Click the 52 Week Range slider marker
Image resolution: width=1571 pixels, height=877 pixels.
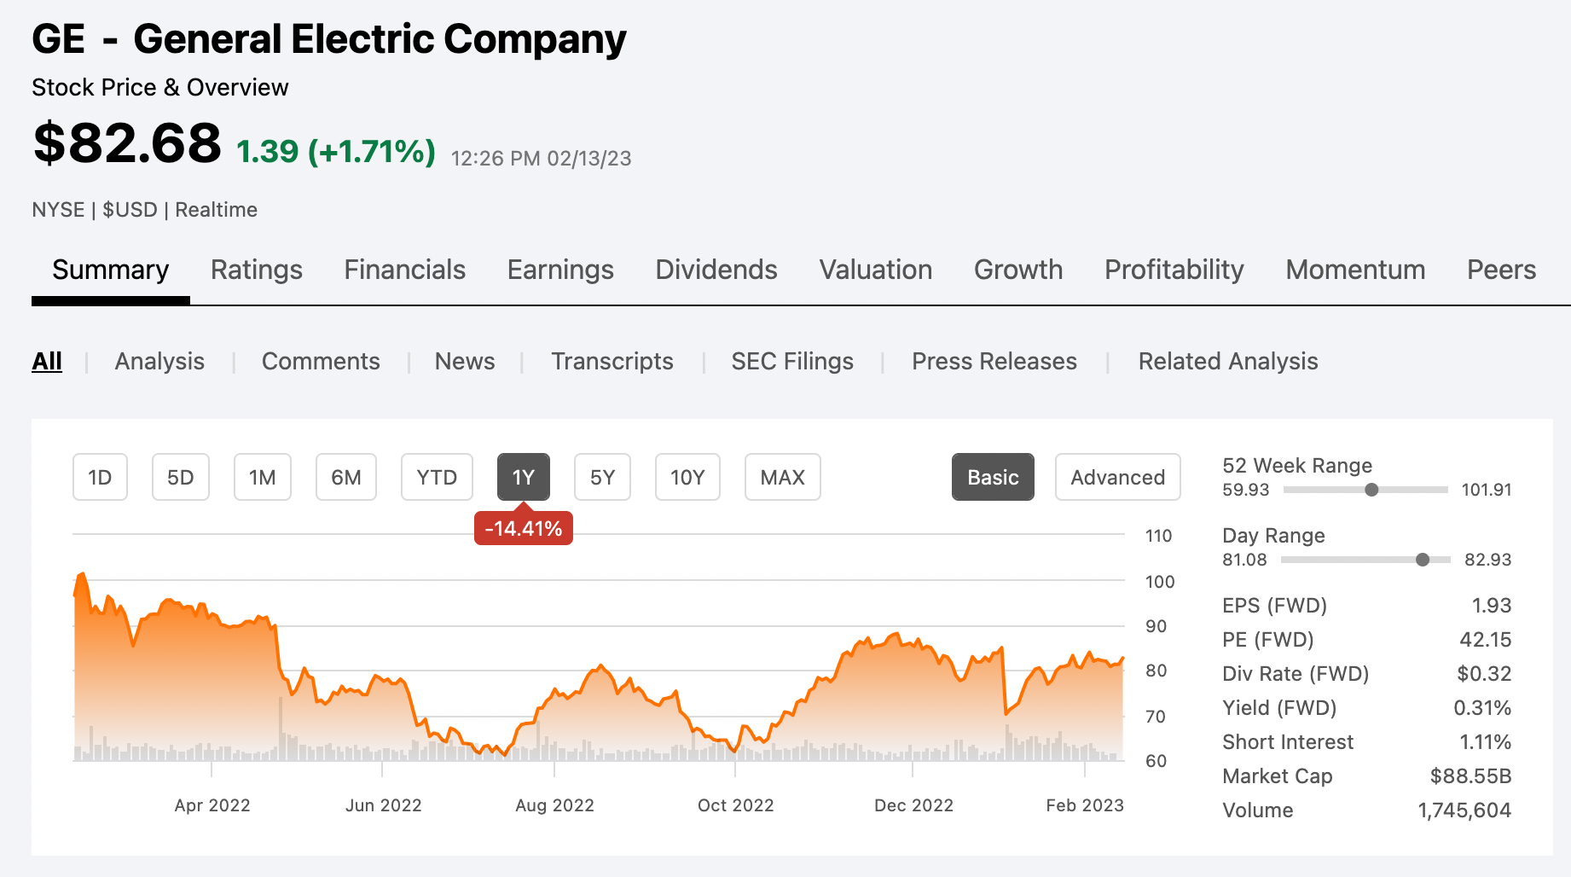(x=1371, y=490)
